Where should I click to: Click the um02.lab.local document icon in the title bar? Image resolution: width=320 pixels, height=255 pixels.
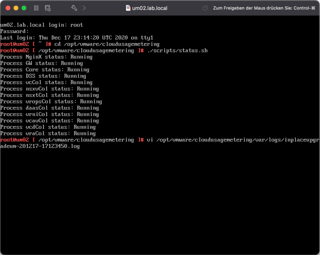[x=128, y=8]
